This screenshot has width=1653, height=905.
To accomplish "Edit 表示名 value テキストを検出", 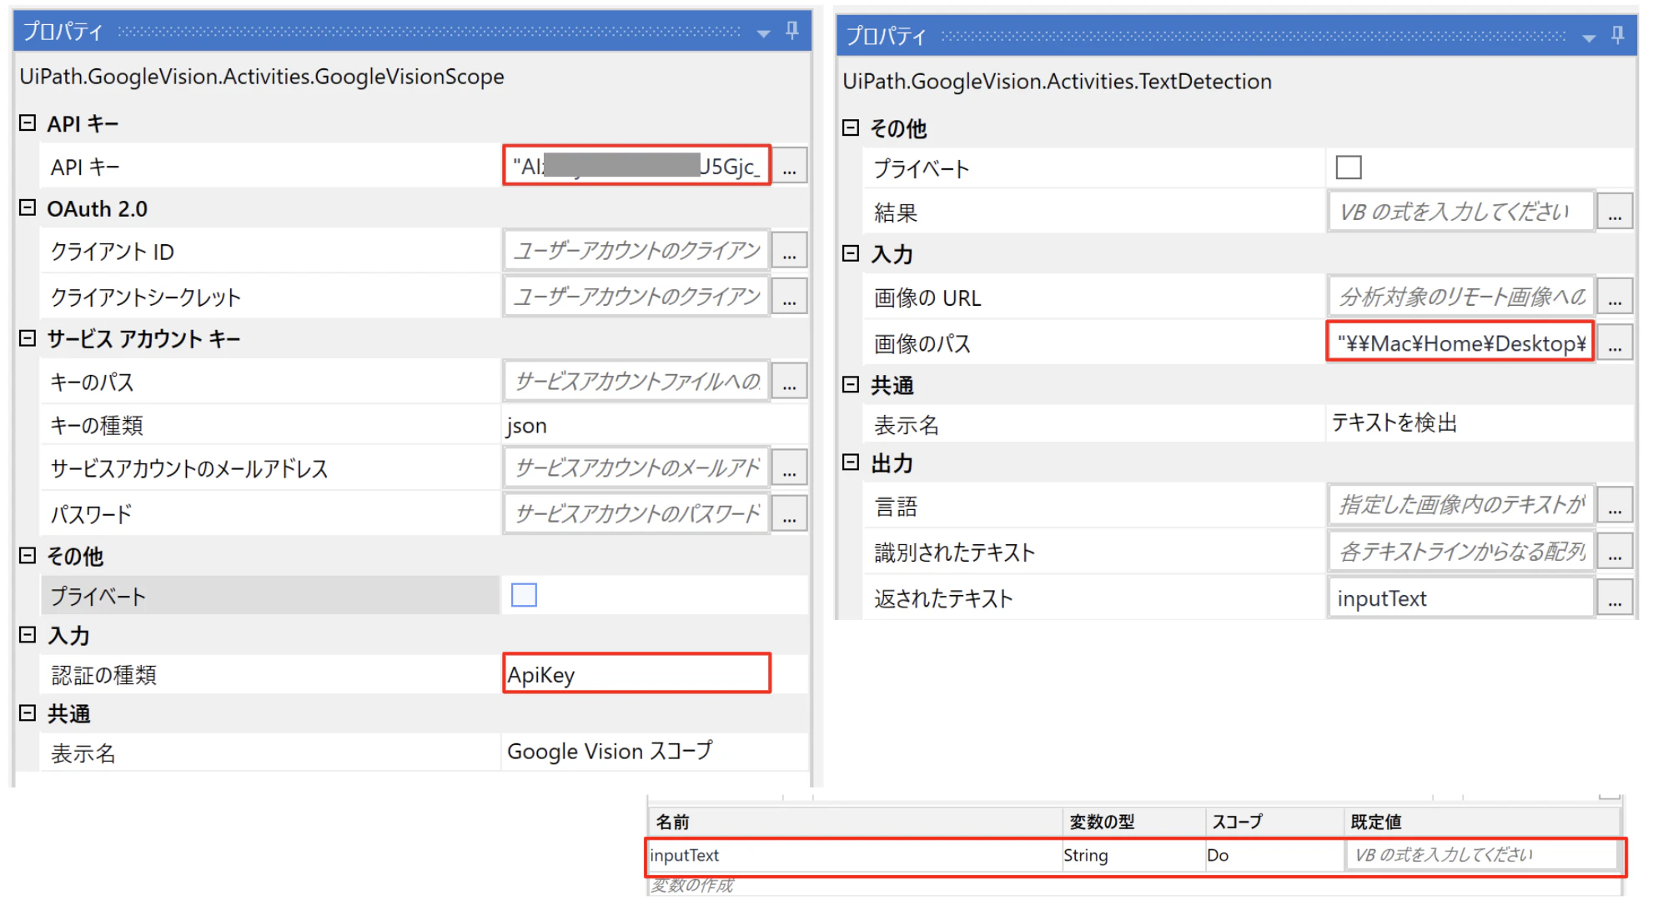I will point(1478,423).
